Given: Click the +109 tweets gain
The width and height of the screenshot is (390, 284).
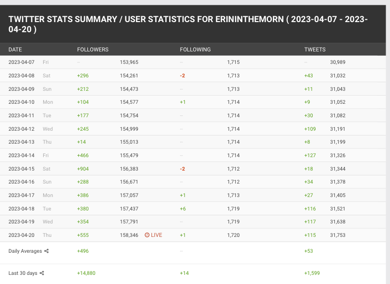Looking at the screenshot, I should (x=310, y=129).
